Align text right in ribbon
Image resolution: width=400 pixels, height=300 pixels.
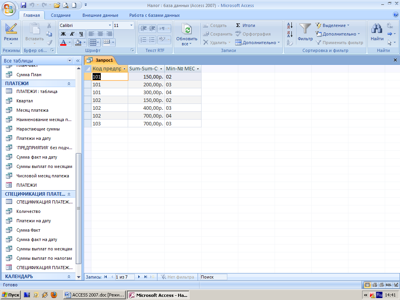point(109,34)
